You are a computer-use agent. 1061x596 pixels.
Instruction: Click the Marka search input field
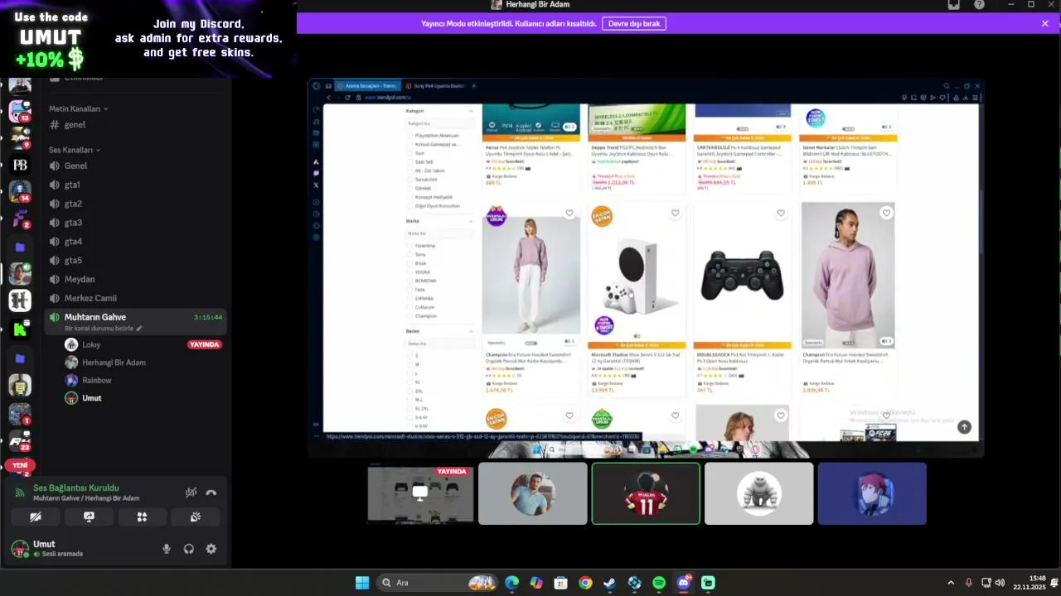(440, 233)
